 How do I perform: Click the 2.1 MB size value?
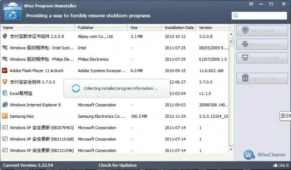136,36
